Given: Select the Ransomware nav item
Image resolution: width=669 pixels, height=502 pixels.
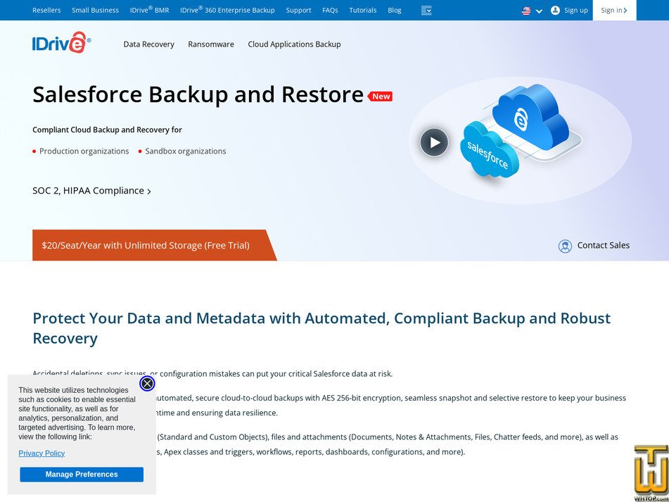Looking at the screenshot, I should point(211,44).
